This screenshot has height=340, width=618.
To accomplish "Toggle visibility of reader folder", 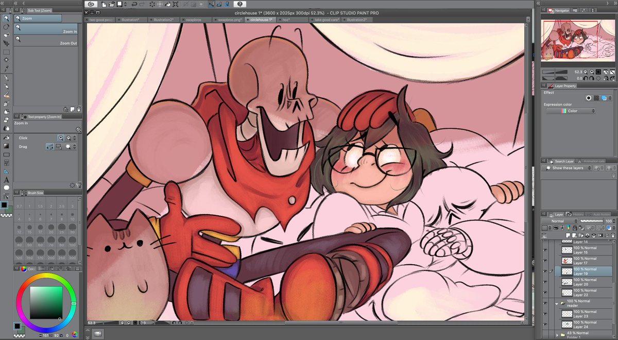I will pyautogui.click(x=545, y=303).
